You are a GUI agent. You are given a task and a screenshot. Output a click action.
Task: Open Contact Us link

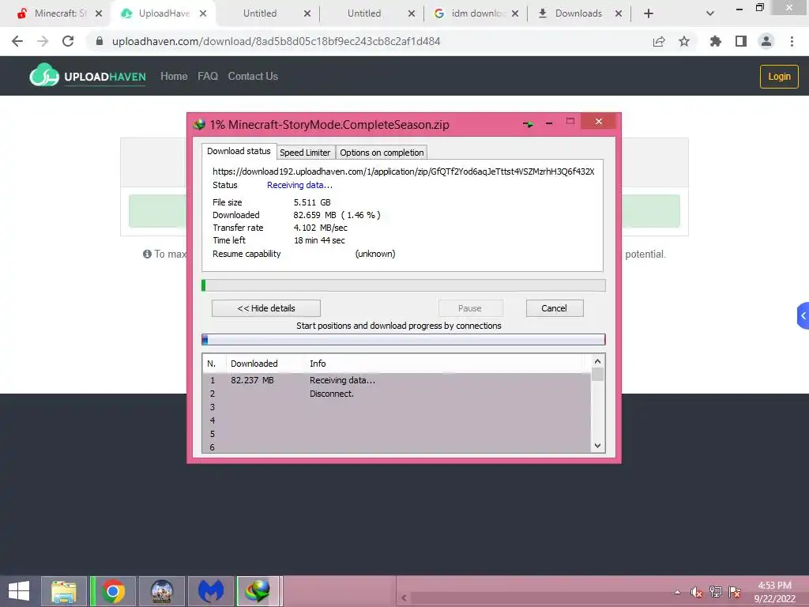(x=253, y=77)
